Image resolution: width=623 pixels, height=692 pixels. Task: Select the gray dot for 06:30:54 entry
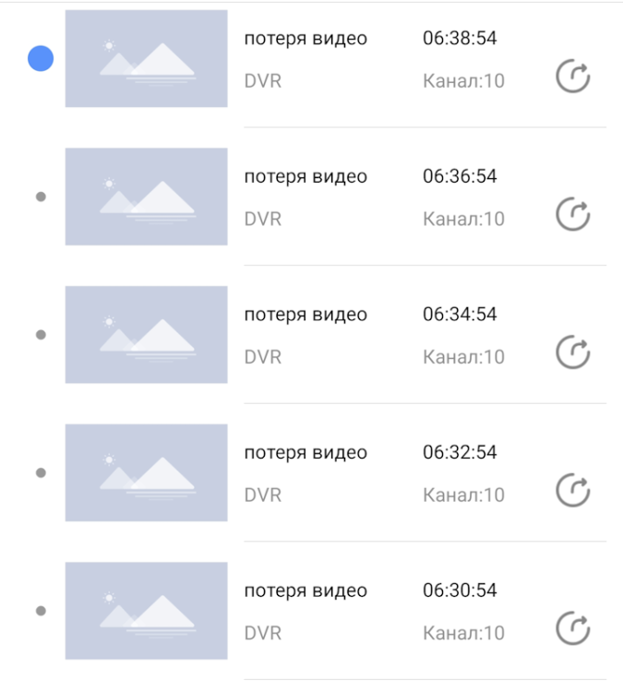point(41,611)
